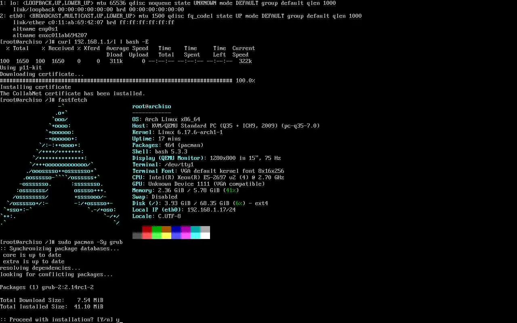Click the '311k' average download speed value

pos(116,61)
